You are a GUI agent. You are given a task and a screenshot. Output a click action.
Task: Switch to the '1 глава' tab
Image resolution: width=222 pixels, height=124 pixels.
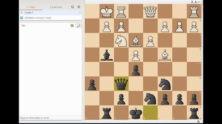(31, 7)
